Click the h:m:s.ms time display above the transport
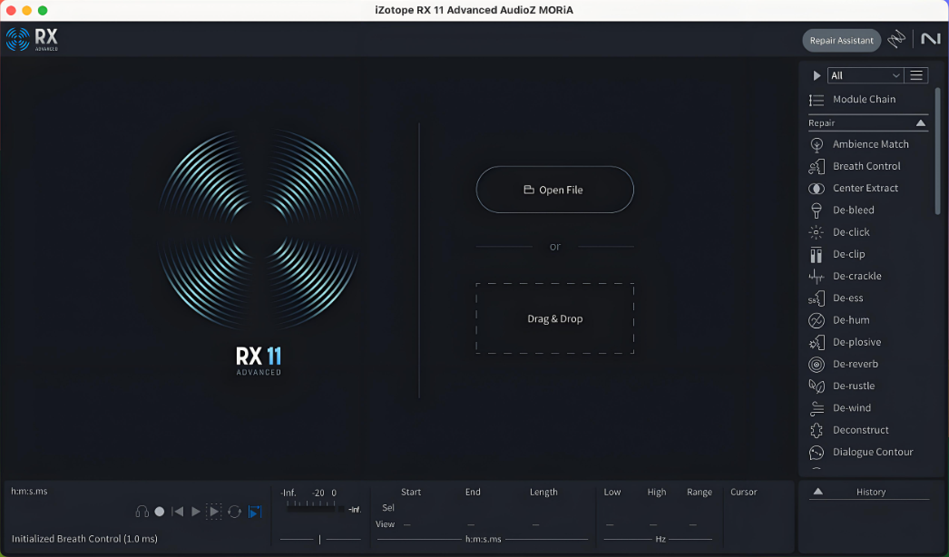Viewport: 949px width, 557px height. pyautogui.click(x=29, y=491)
